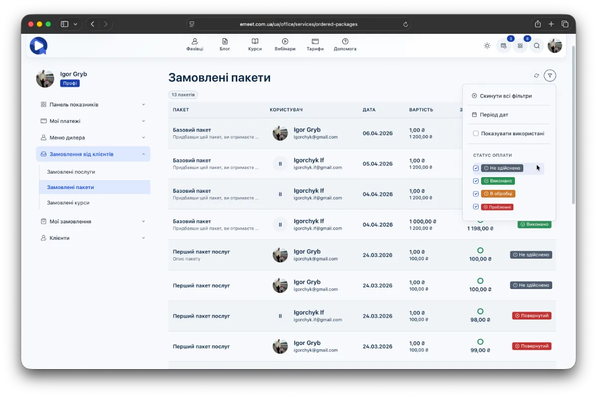The image size is (597, 397).
Task: Open the search magnifier icon
Action: coord(537,46)
